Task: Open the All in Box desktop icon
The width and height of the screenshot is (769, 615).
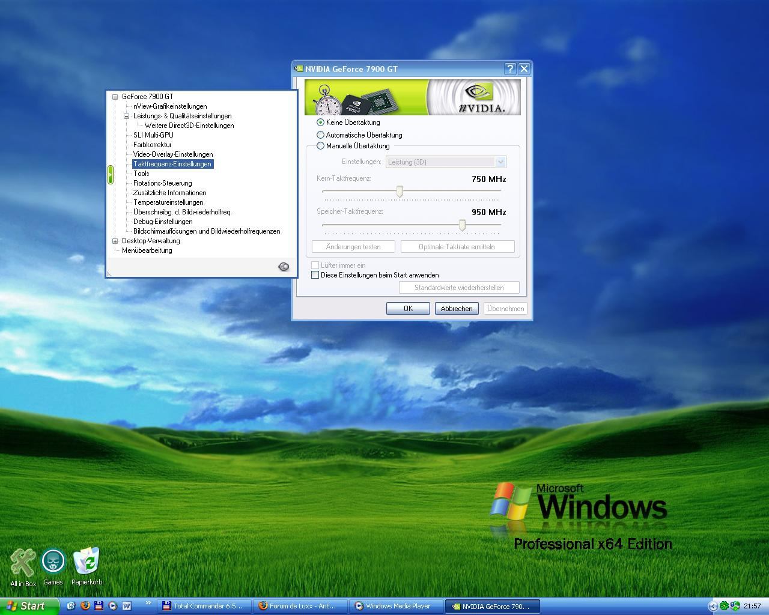Action: click(23, 568)
